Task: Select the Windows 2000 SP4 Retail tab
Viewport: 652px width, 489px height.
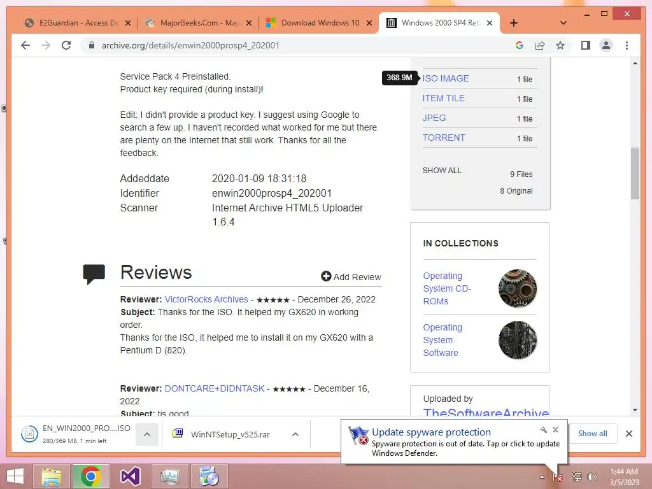Action: (441, 23)
